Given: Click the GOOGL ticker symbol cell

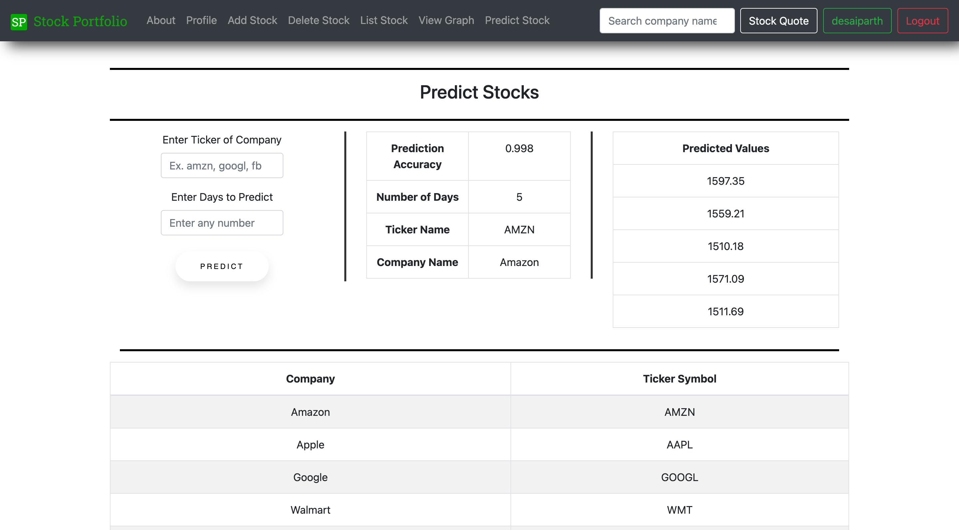Looking at the screenshot, I should (679, 477).
